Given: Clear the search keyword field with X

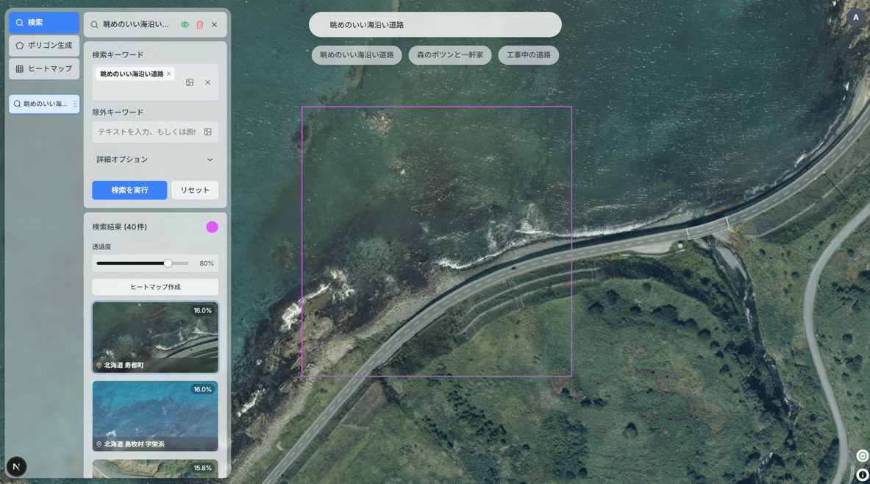Looking at the screenshot, I should pyautogui.click(x=207, y=82).
